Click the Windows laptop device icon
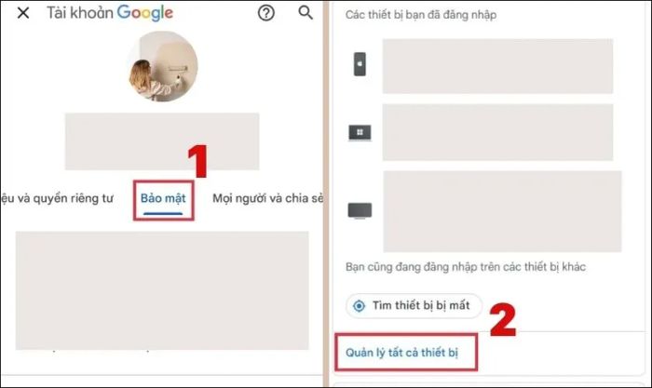This screenshot has width=652, height=388. (360, 132)
